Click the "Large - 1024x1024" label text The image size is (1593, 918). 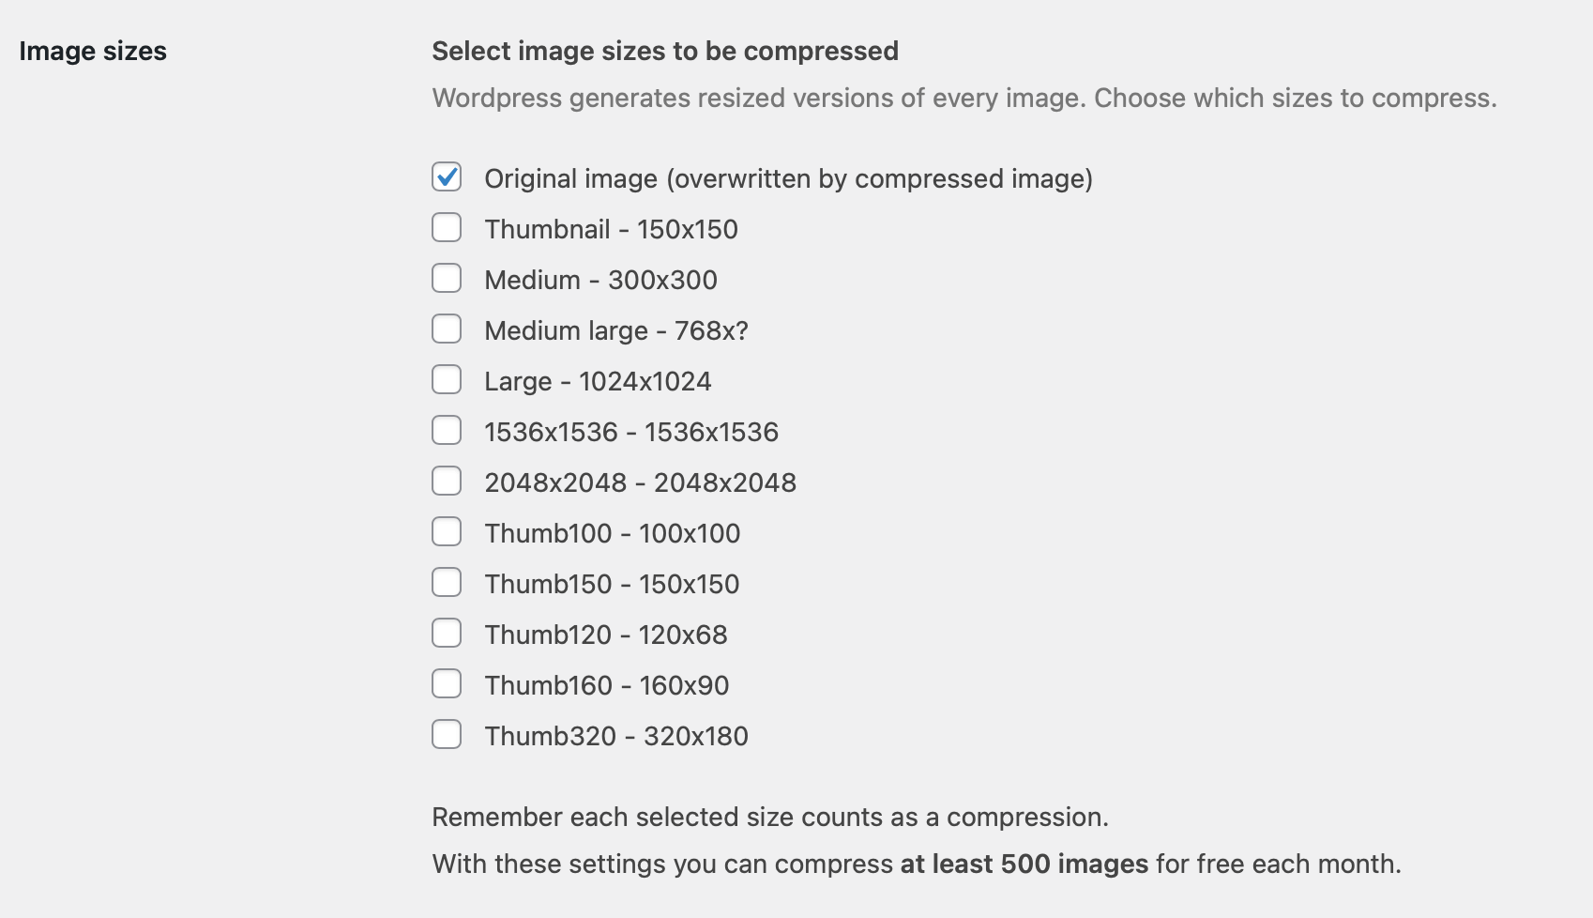[598, 381]
